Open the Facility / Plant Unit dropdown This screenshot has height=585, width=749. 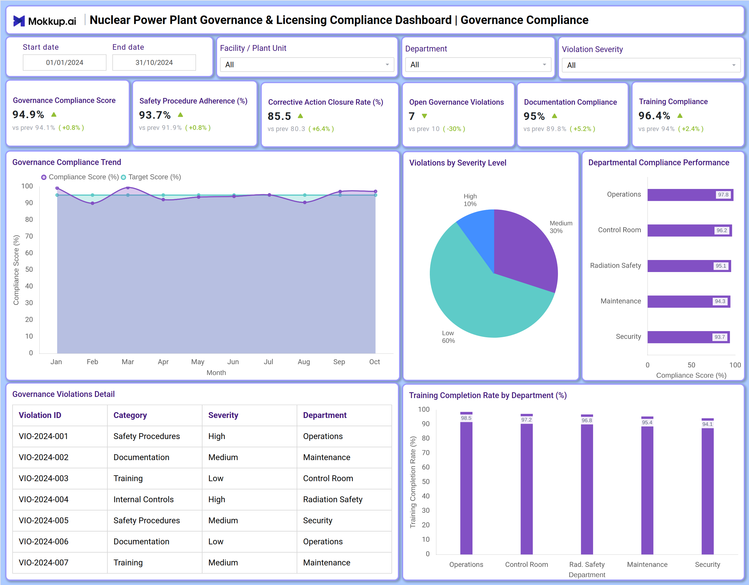tap(307, 64)
